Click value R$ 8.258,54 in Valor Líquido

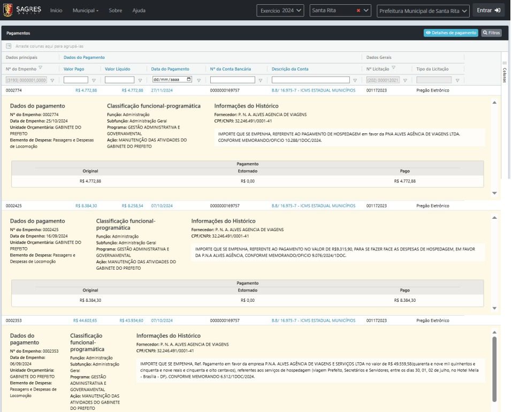pyautogui.click(x=132, y=206)
